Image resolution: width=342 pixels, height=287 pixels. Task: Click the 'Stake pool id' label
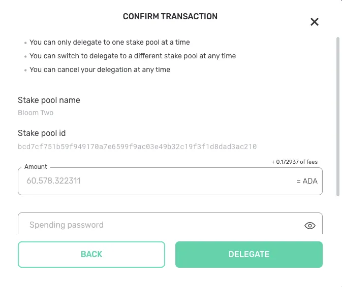click(x=42, y=133)
